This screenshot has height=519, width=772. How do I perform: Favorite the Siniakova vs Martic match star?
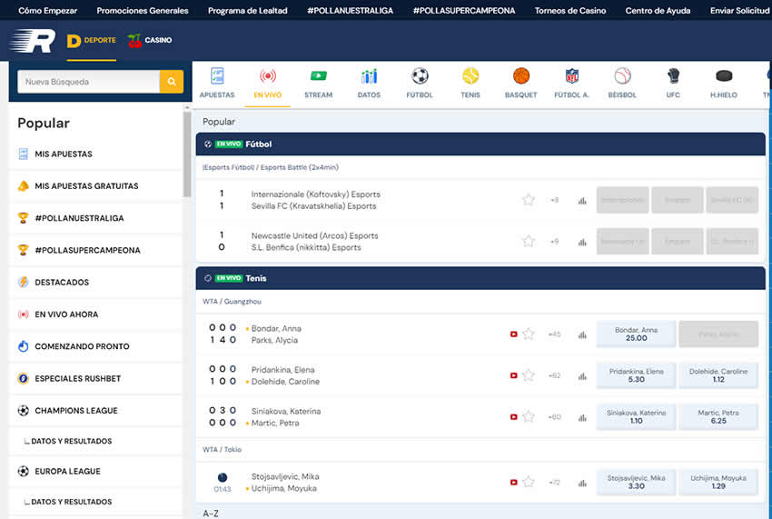529,416
